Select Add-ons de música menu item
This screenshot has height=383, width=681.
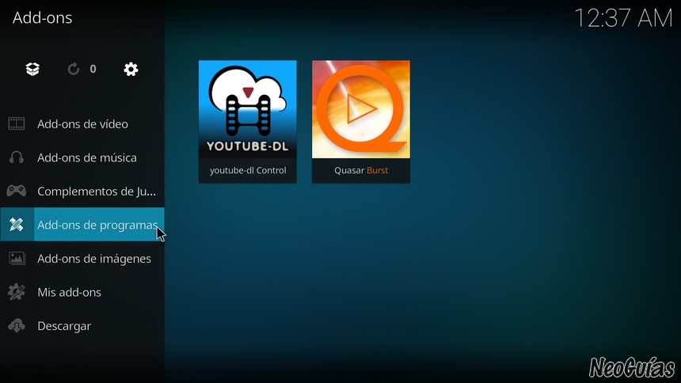[x=82, y=157]
